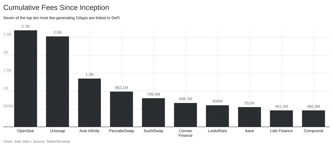Viewport: 333px width, 147px height.
Task: Click the chart subtitle about DeFi DApps
Action: point(62,18)
